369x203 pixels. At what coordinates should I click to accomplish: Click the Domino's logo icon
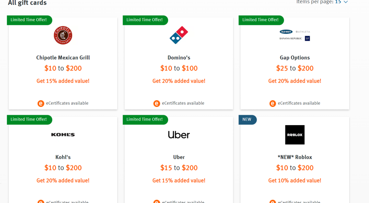pos(179,35)
